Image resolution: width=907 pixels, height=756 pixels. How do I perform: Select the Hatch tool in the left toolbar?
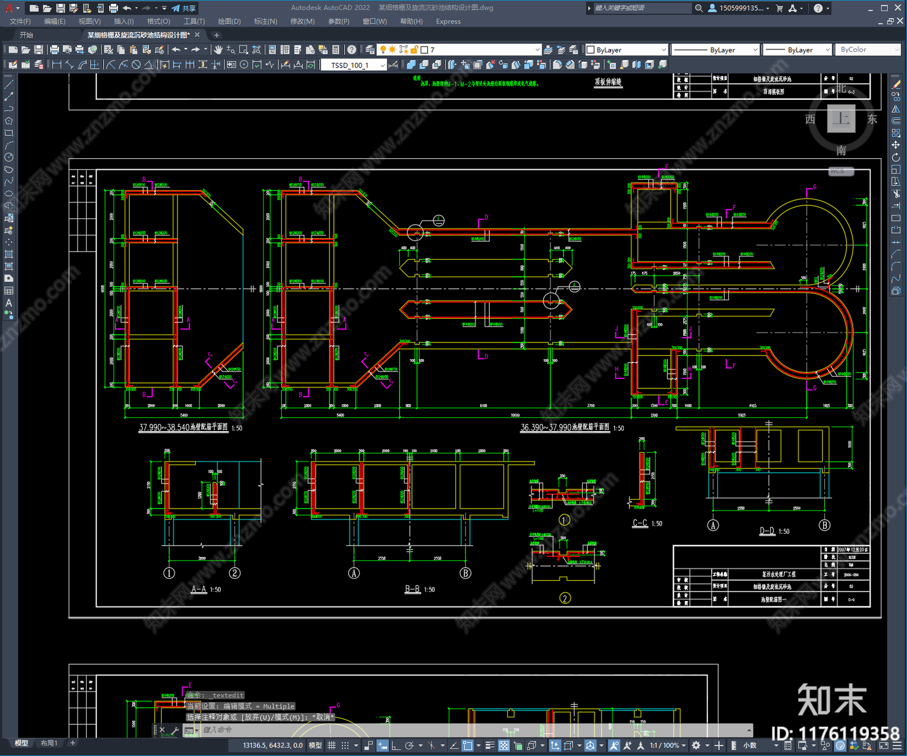[x=9, y=254]
